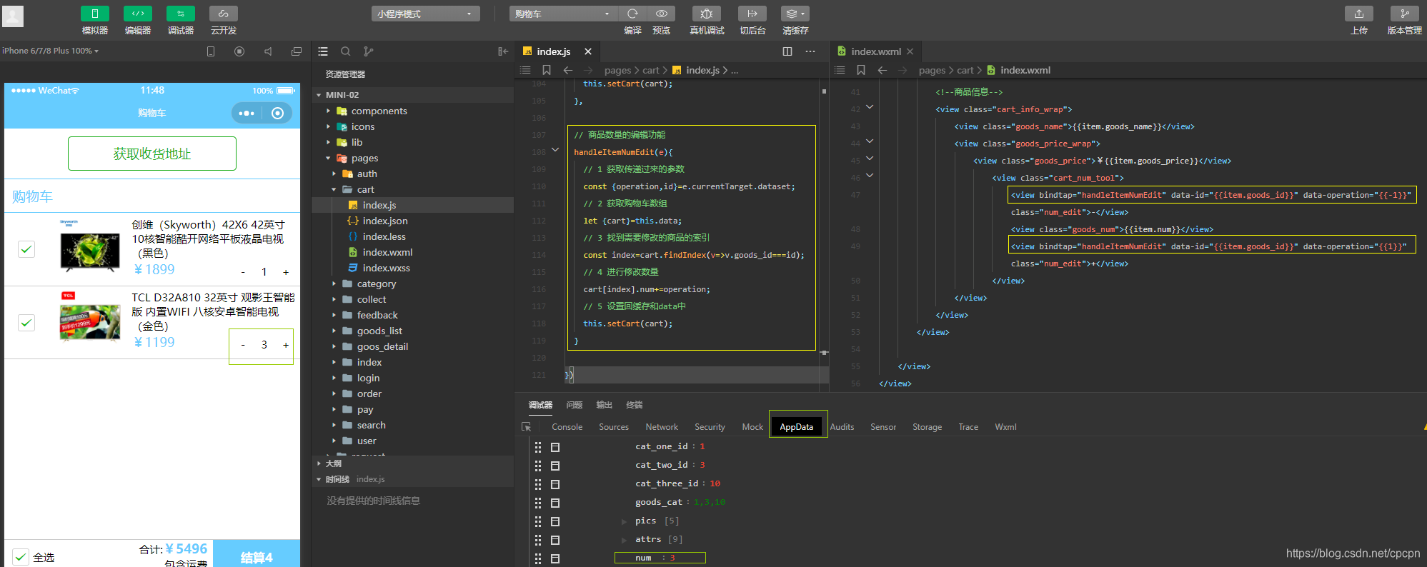The height and width of the screenshot is (567, 1427).
Task: Toggle box icon beside attrs row
Action: (555, 540)
